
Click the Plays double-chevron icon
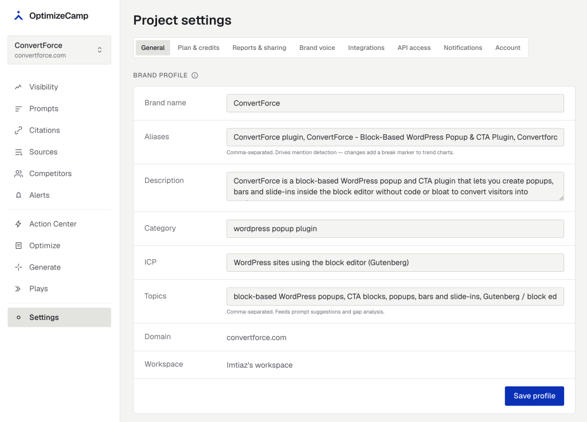(x=18, y=289)
